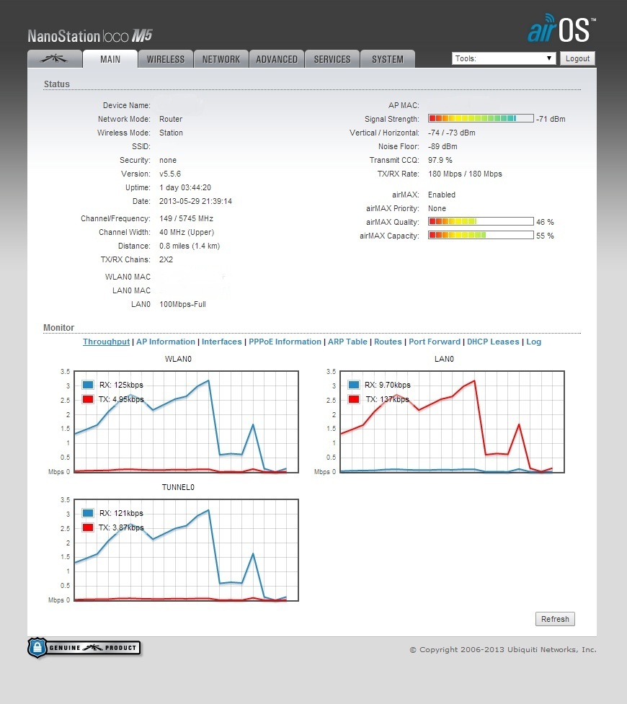The width and height of the screenshot is (627, 704).
Task: Click the Ubiquiti Networks copyright text
Action: pos(503,650)
